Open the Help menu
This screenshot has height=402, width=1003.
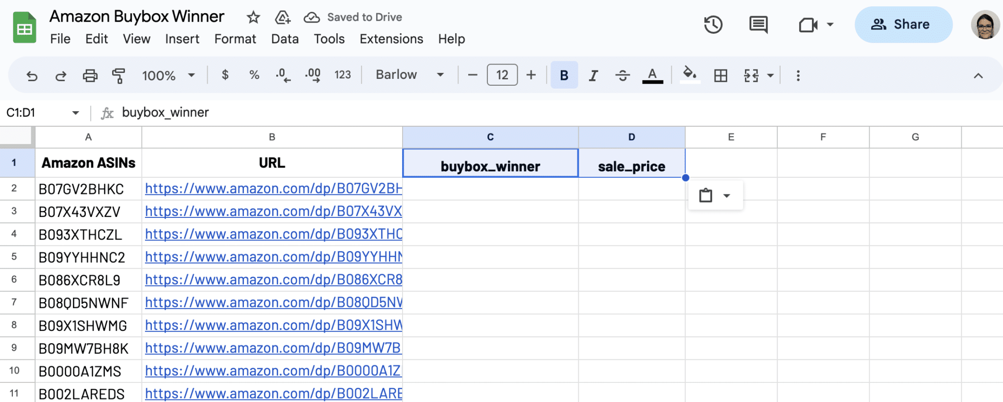pos(452,39)
